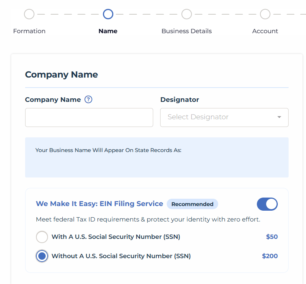The height and width of the screenshot is (284, 306).
Task: Click the Name step circle indicator
Action: tap(108, 14)
